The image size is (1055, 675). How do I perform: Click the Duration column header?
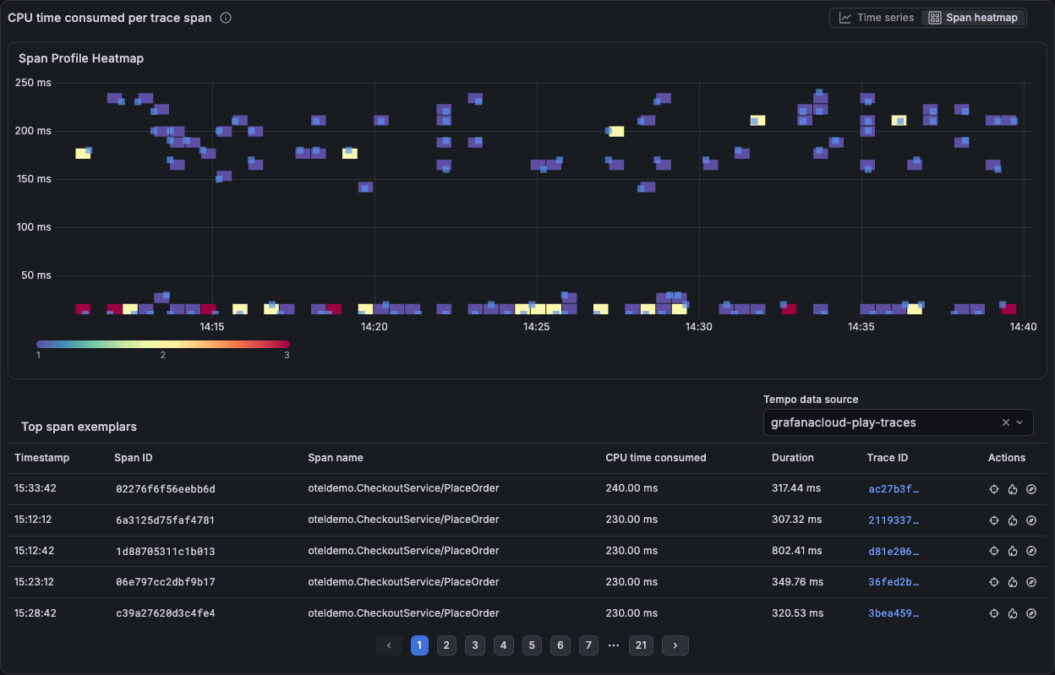pyautogui.click(x=793, y=458)
